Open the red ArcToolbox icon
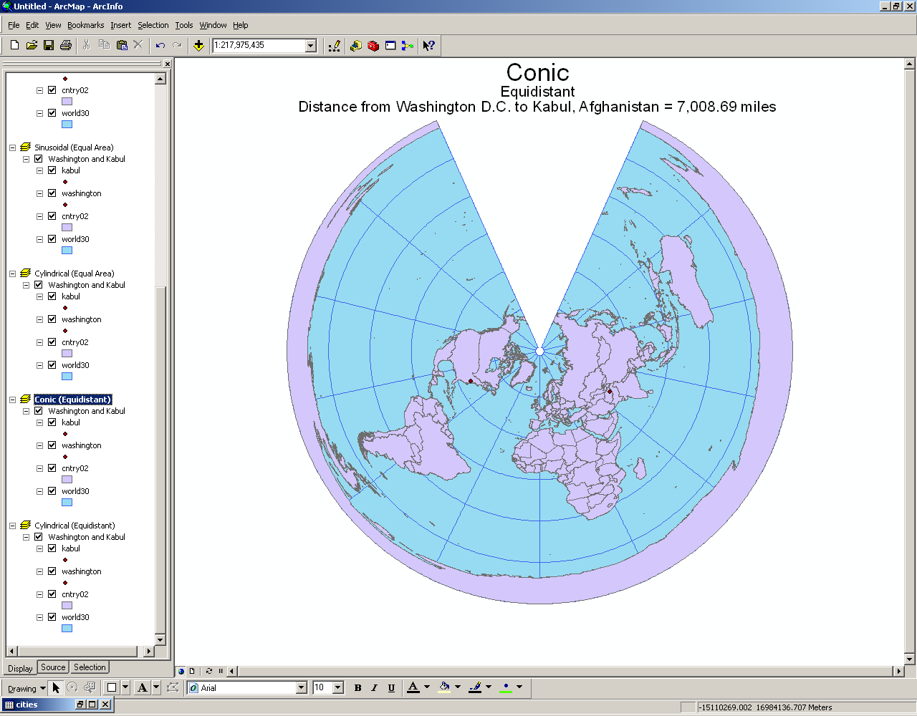The width and height of the screenshot is (917, 716). (373, 45)
